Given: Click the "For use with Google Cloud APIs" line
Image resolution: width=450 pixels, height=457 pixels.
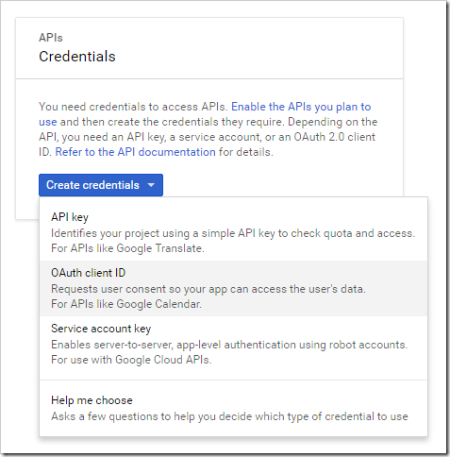Looking at the screenshot, I should point(131,360).
